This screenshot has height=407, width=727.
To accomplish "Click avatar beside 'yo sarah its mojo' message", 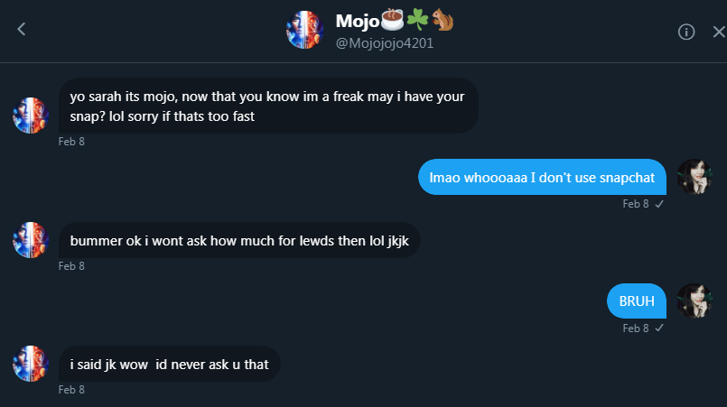I will [31, 115].
